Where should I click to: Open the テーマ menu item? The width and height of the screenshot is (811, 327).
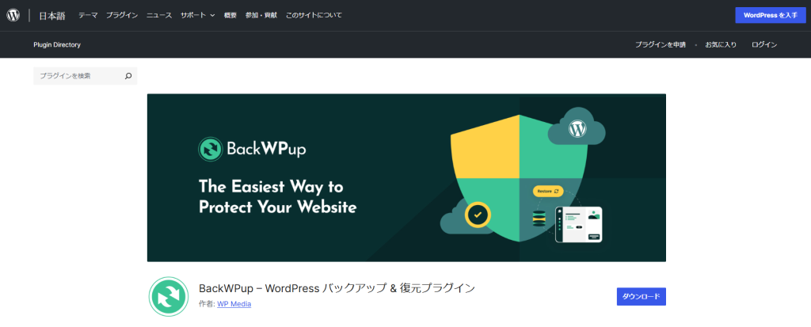(x=88, y=16)
